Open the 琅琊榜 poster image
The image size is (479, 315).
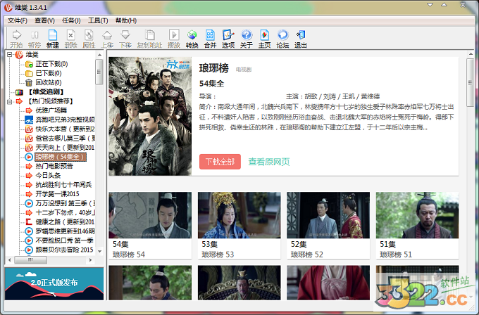pos(150,116)
